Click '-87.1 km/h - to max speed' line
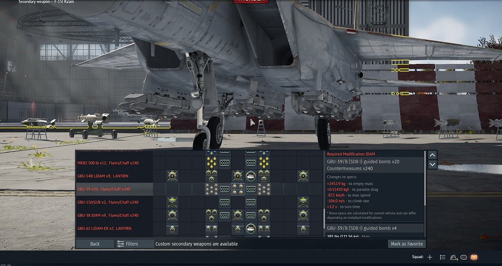Viewport: 502px width, 266px height. [x=348, y=195]
